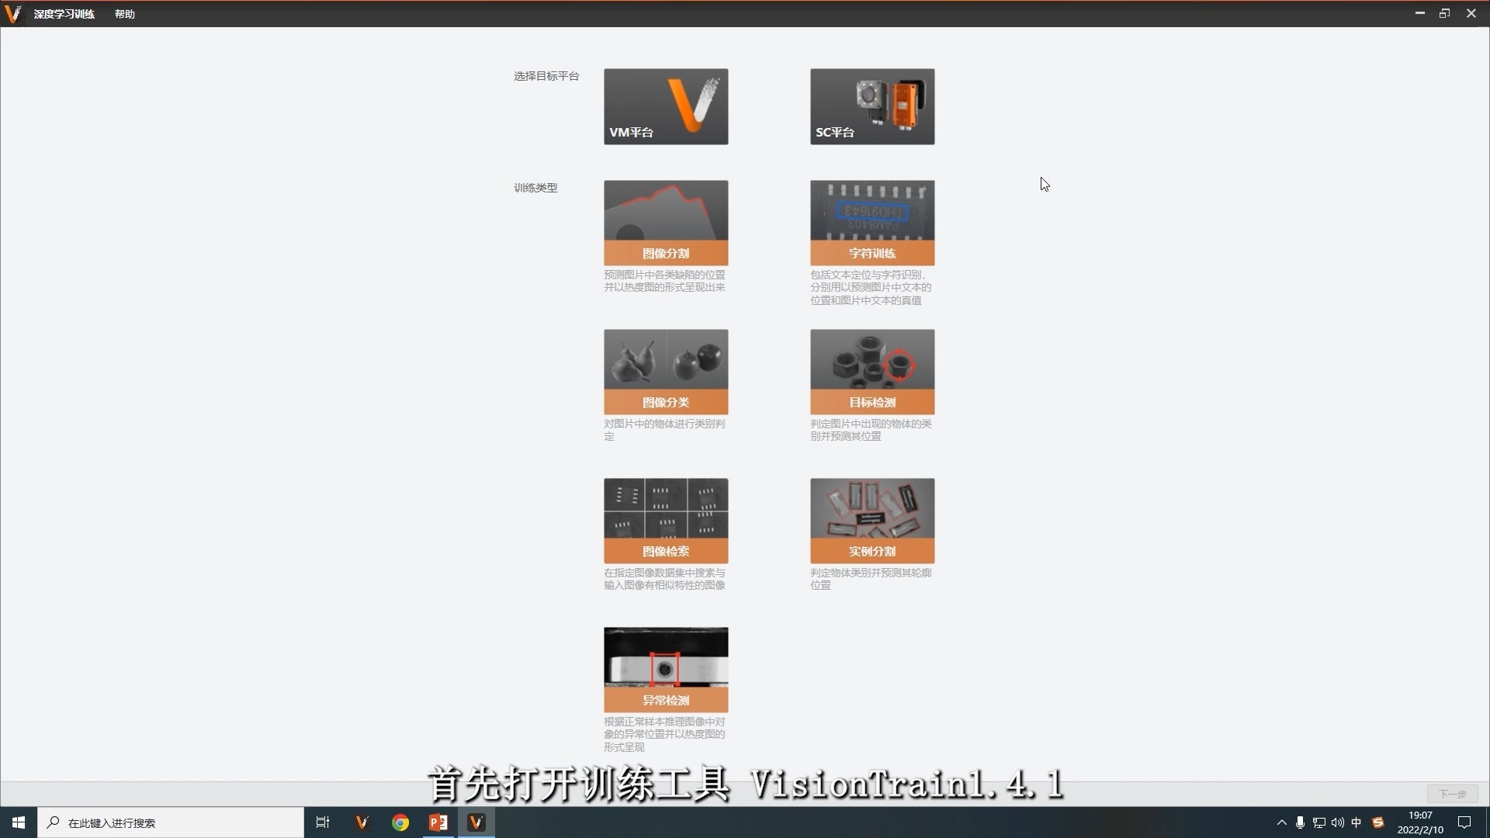Click the Windows search input box
Viewport: 1490px width, 838px height.
pos(171,822)
